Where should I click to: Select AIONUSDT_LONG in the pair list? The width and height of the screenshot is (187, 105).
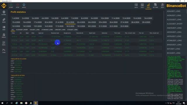[174, 15]
